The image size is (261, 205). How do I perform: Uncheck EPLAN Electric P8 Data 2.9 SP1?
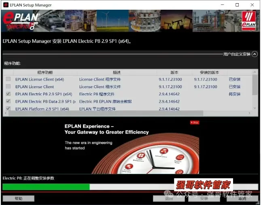pos(8,101)
